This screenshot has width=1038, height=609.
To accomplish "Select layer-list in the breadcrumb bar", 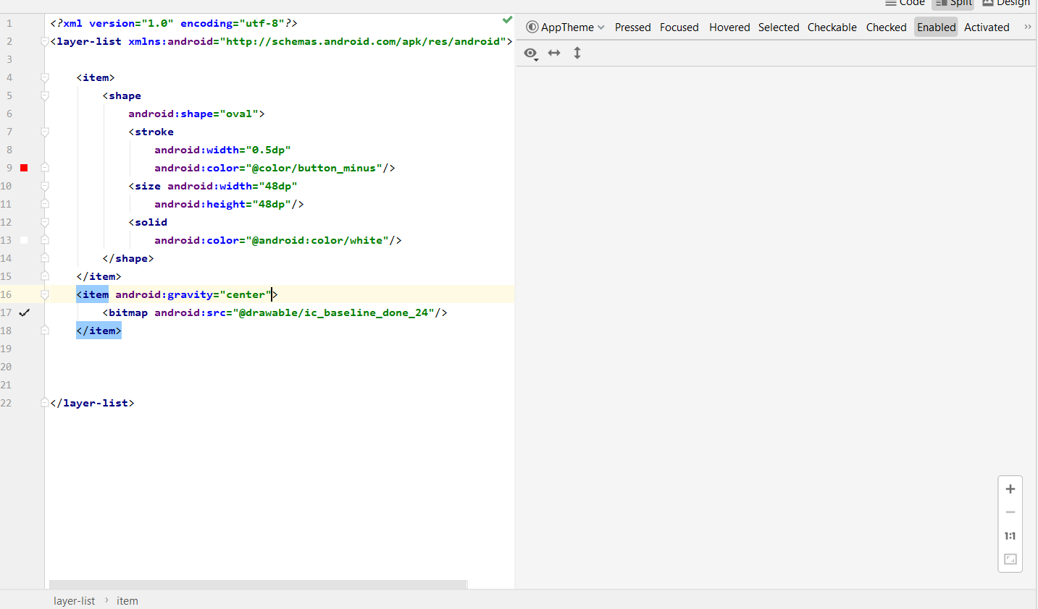I will 74,601.
